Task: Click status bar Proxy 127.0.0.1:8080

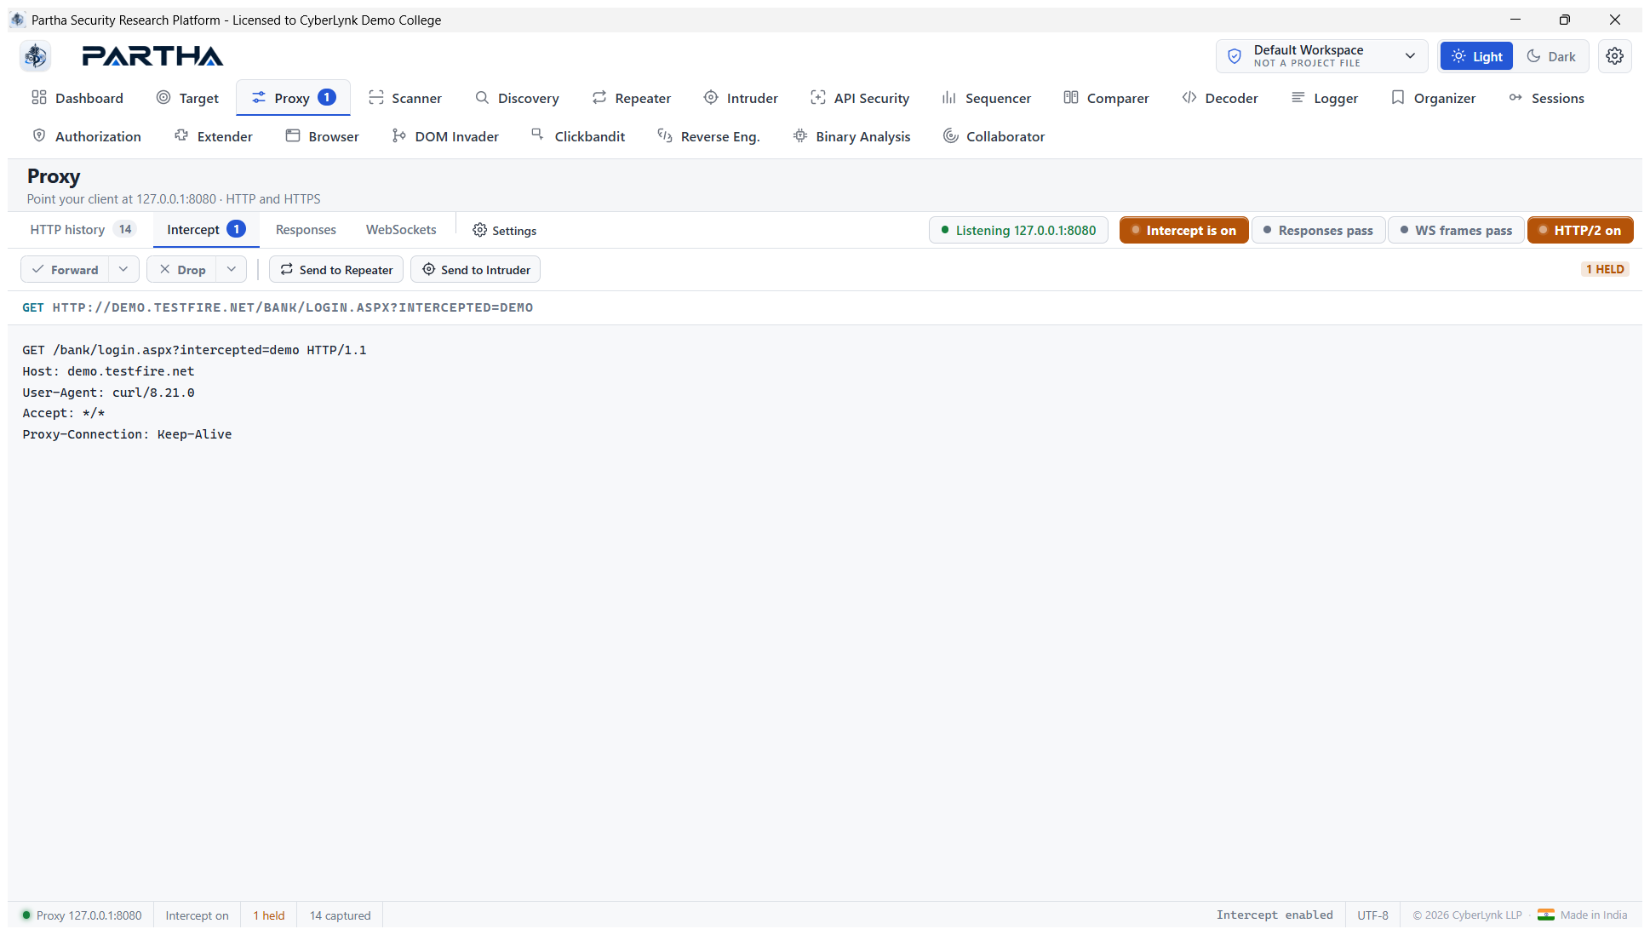Action: tap(82, 915)
